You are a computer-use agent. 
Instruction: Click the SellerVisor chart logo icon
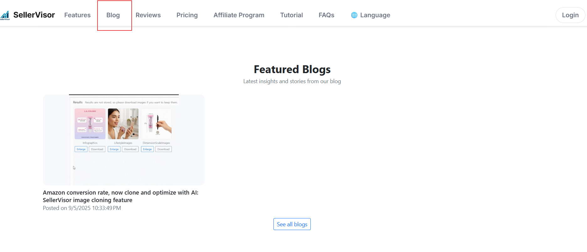(5, 15)
